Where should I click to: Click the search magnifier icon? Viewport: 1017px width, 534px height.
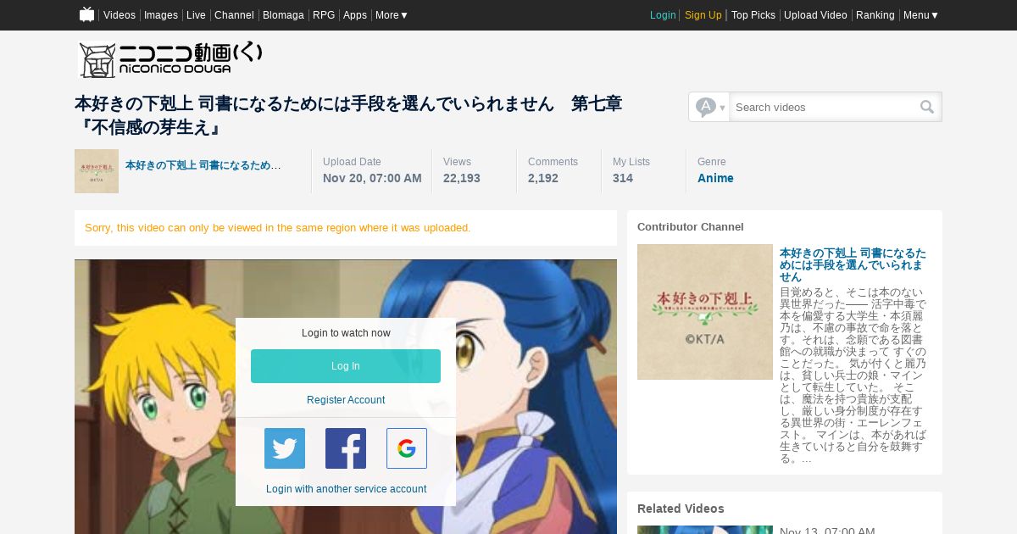pos(927,107)
